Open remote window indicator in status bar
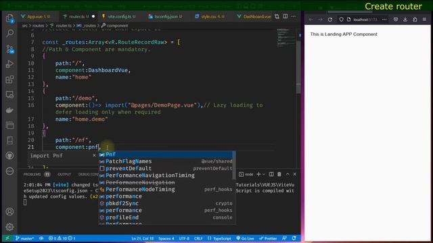This screenshot has height=243, width=433. tap(7, 238)
